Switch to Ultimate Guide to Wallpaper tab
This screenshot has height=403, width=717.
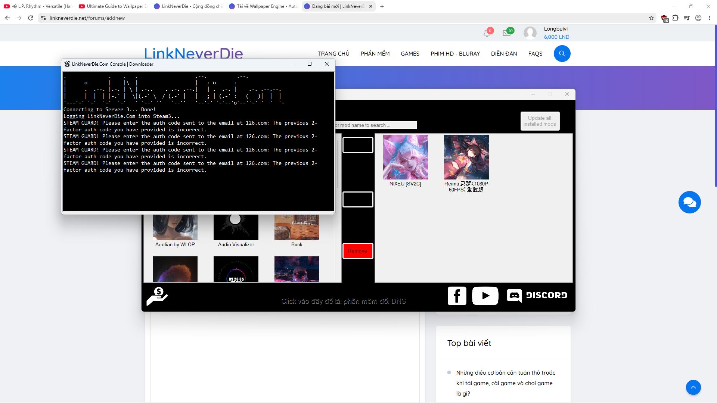pyautogui.click(x=114, y=6)
